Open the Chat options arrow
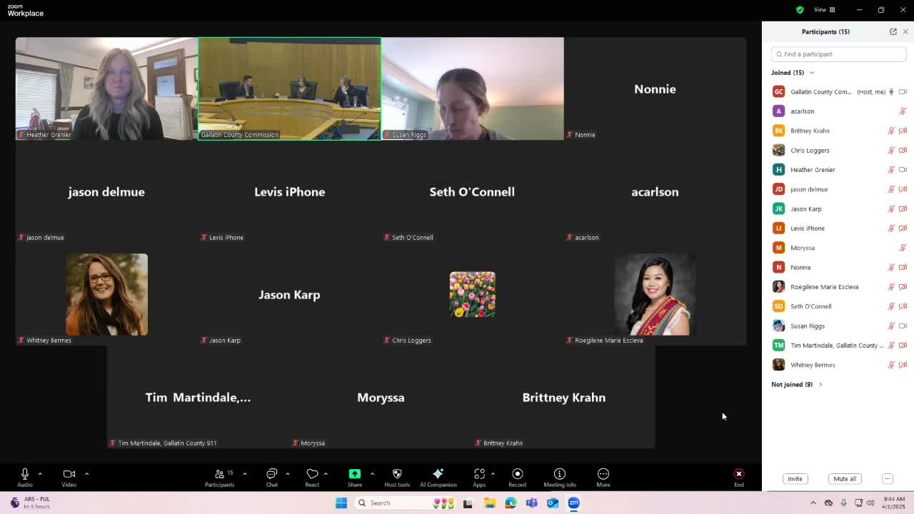Image resolution: width=914 pixels, height=514 pixels. click(x=287, y=473)
